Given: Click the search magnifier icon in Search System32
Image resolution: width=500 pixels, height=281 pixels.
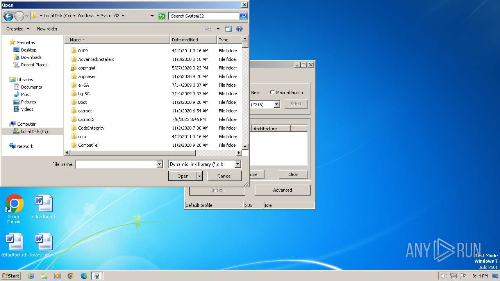Looking at the screenshot, I should tap(243, 16).
